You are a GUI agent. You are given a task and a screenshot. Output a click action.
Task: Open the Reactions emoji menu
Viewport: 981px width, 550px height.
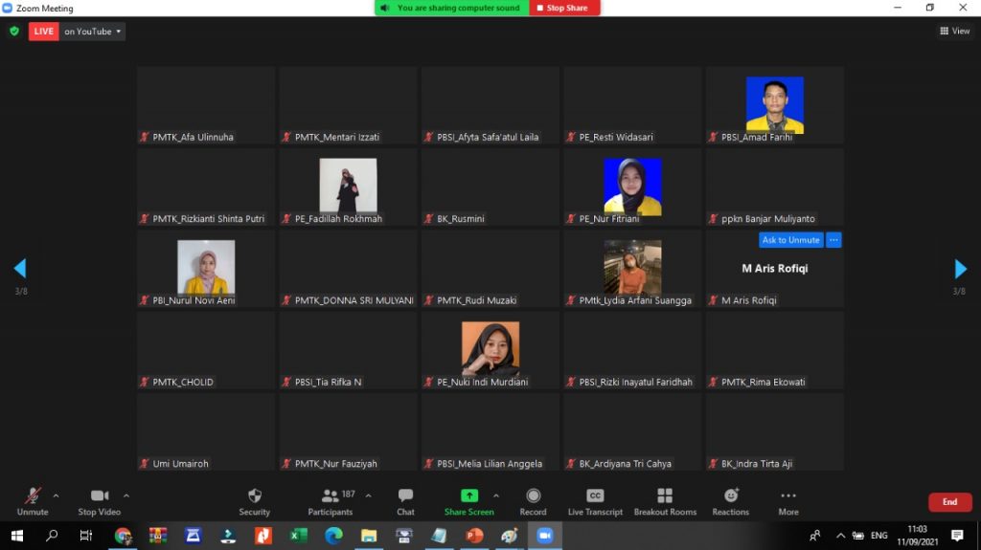click(x=731, y=495)
